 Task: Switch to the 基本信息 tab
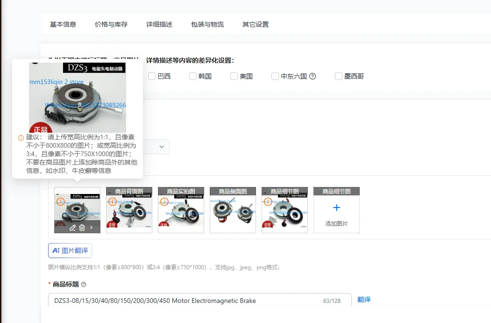point(63,24)
